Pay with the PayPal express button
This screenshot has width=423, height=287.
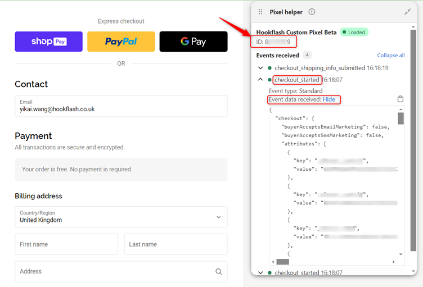pos(121,42)
